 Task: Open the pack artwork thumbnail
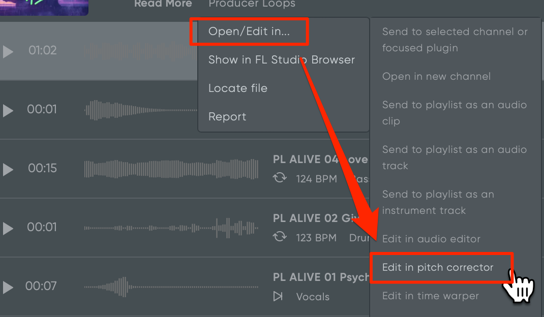[x=44, y=7]
